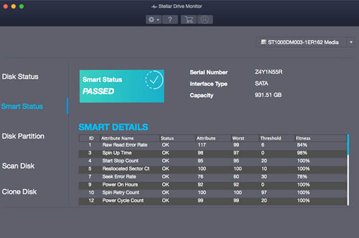Click the SMART details table scrollbar
Viewport: 359px width, 238px height.
[x=348, y=170]
